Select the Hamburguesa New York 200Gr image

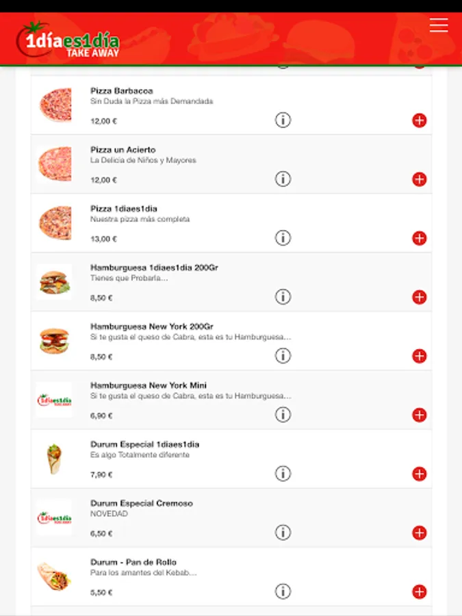[x=55, y=340]
